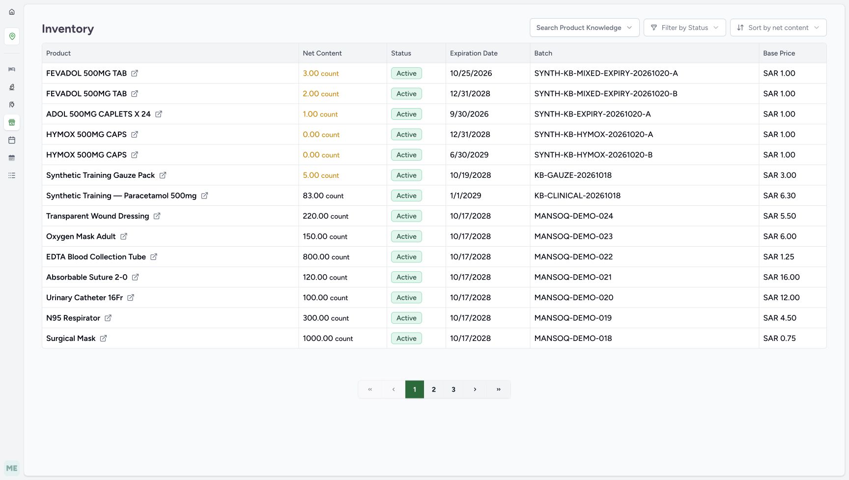
Task: Expand the Search Product Knowledge dropdown
Action: click(584, 28)
